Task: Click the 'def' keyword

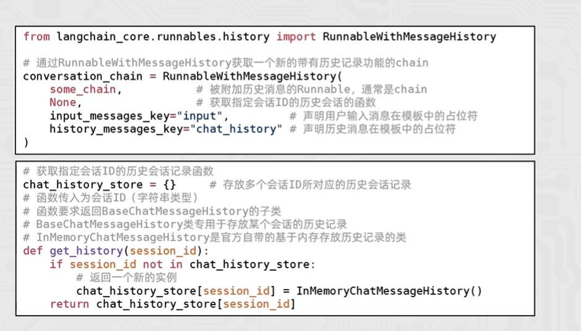Action: coord(33,251)
